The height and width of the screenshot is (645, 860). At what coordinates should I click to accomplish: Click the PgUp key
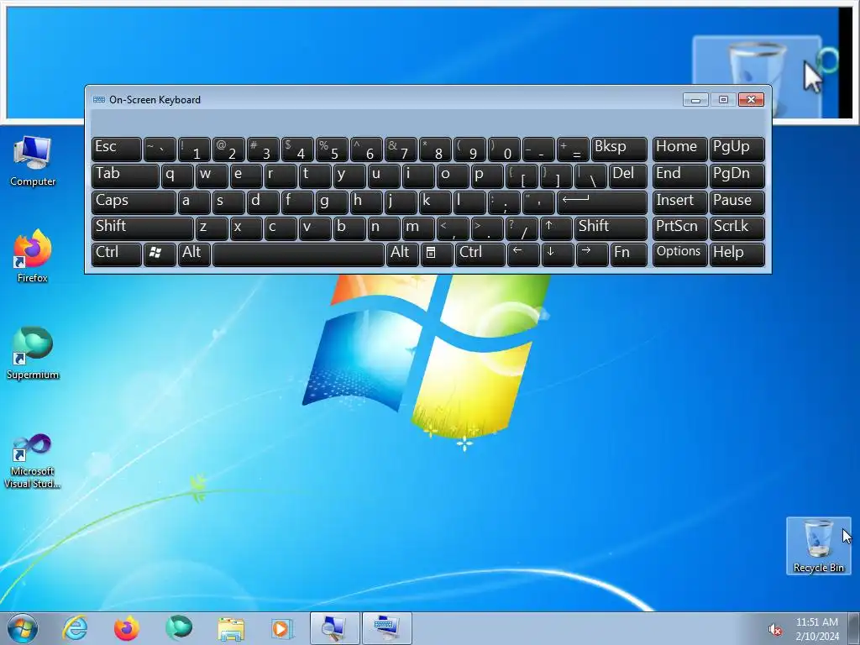point(737,149)
